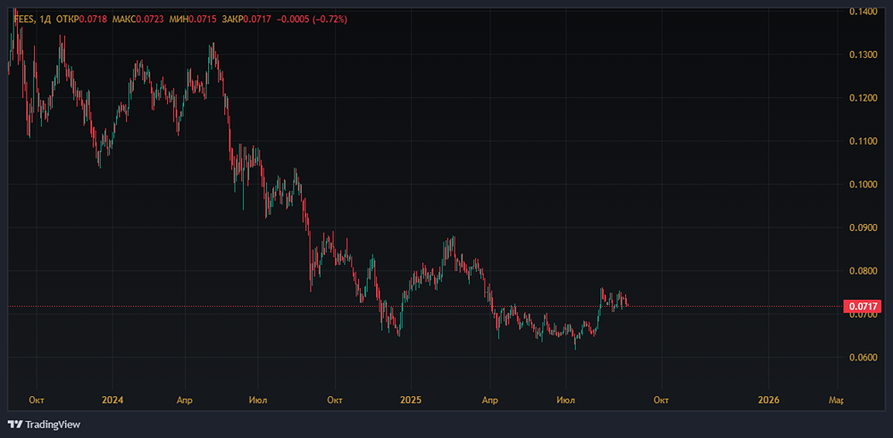This screenshot has width=893, height=438.
Task: Click the 2025 time axis label
Action: [x=411, y=400]
